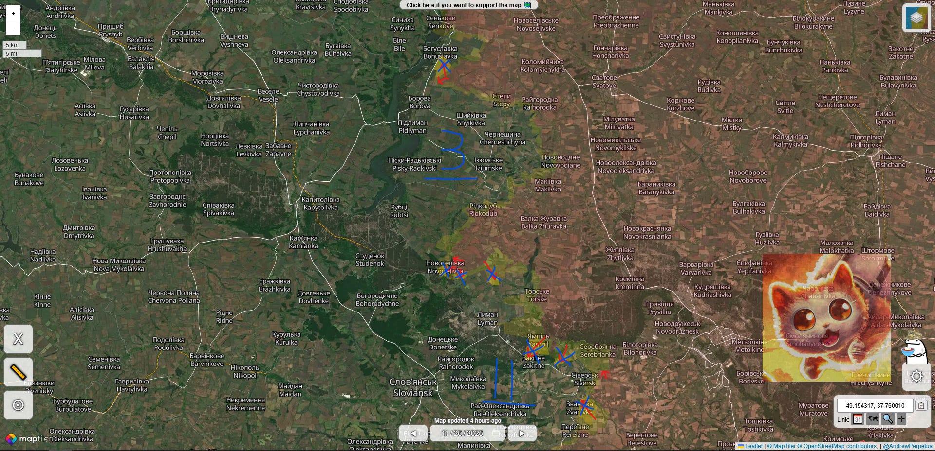Open the map layers selector

tap(916, 18)
